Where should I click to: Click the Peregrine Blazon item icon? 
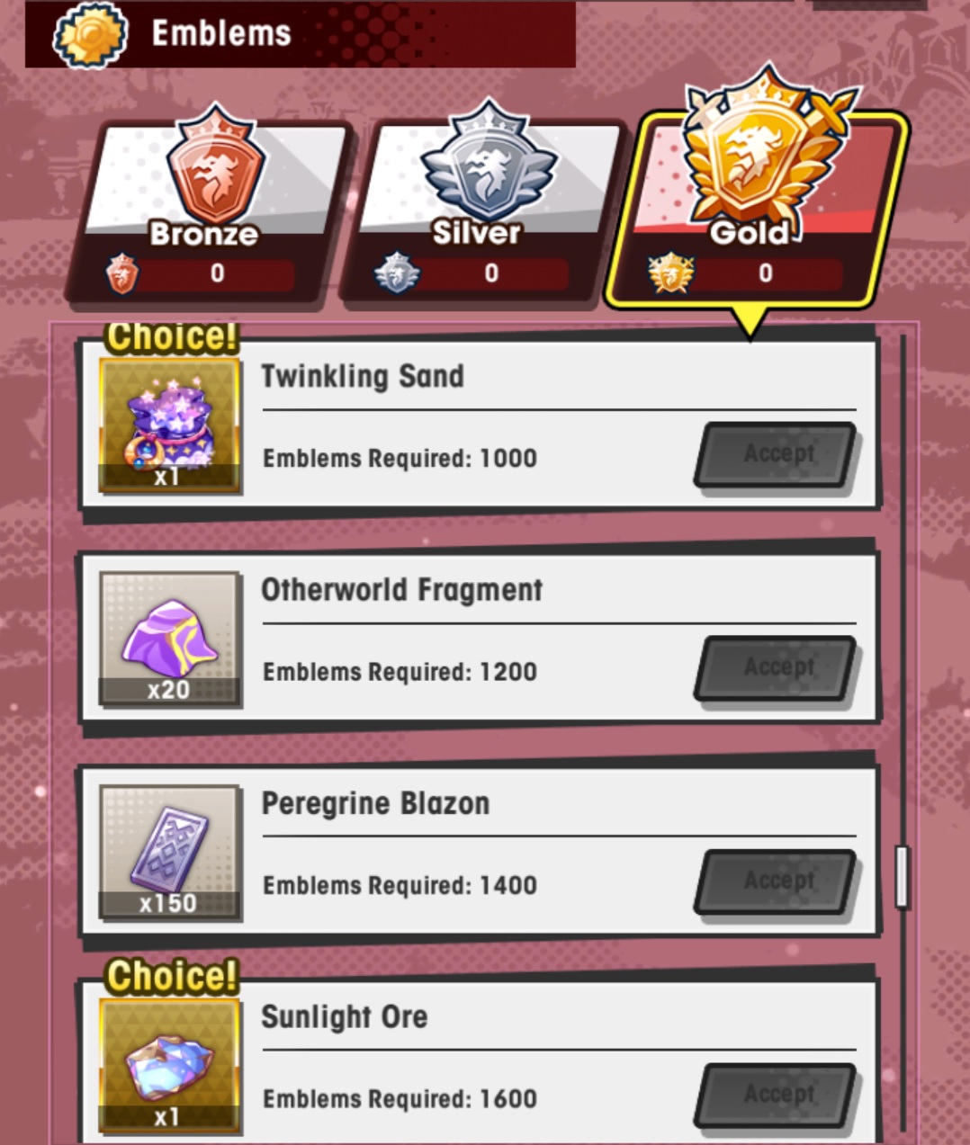169,852
